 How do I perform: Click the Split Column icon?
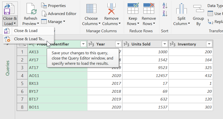point(181,9)
